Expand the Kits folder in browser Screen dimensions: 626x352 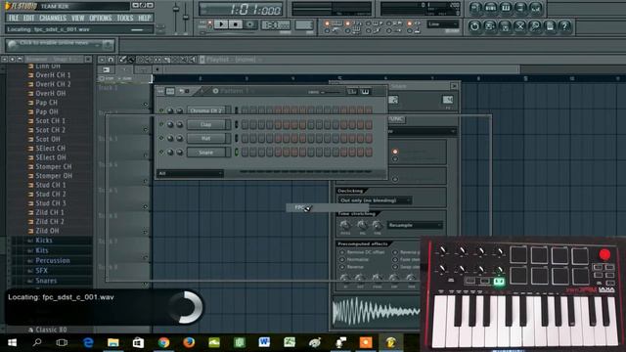pos(42,250)
